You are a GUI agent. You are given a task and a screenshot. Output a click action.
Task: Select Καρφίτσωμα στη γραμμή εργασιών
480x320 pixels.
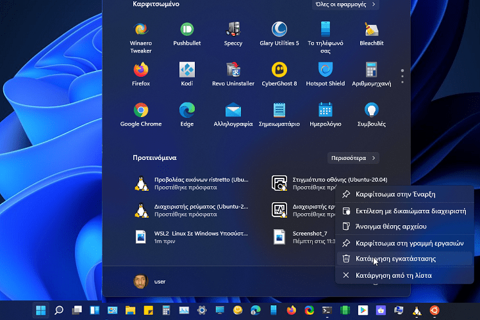click(404, 243)
